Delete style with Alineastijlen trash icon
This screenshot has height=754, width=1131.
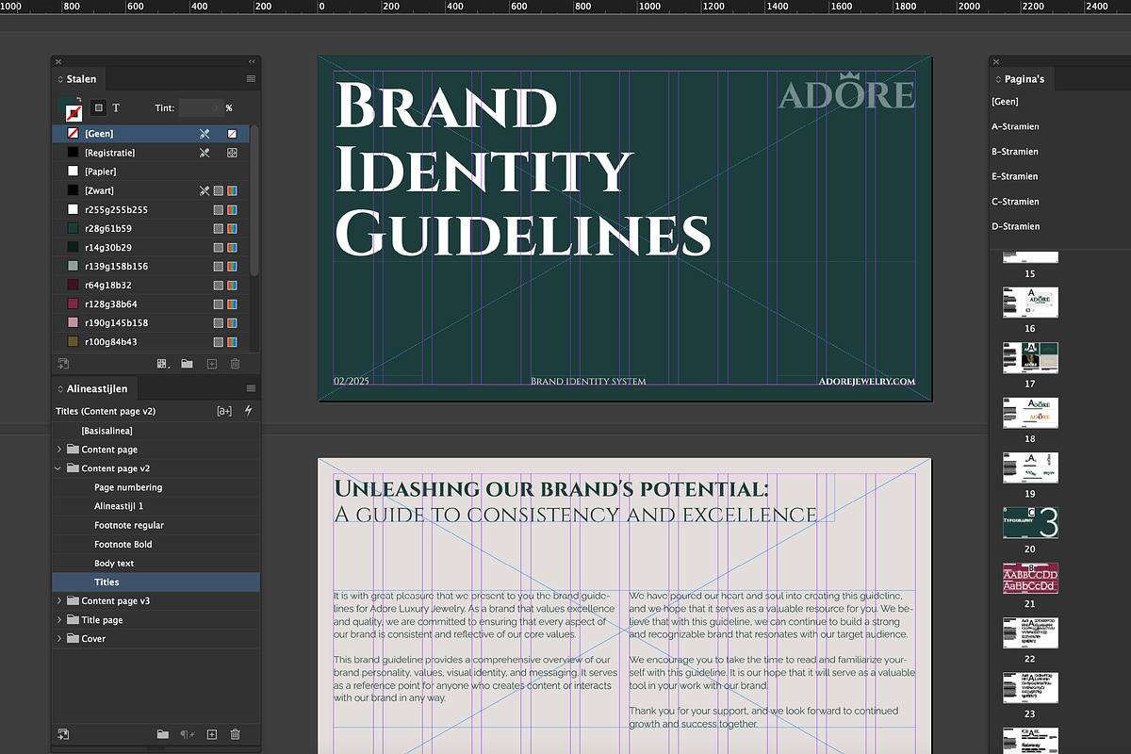click(236, 734)
